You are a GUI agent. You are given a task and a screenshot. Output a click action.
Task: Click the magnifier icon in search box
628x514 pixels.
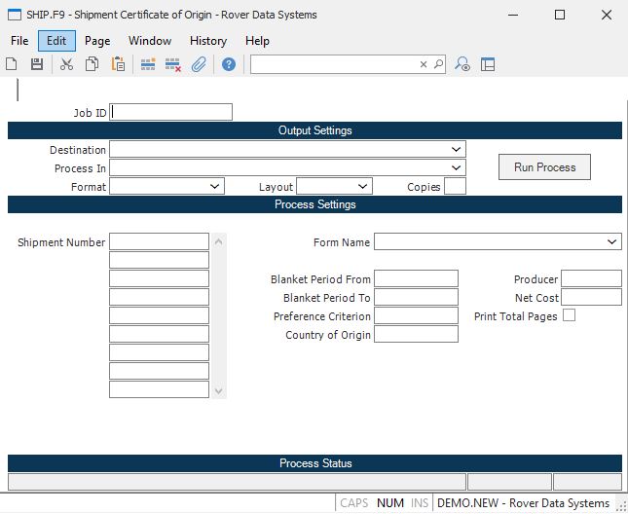[x=438, y=64]
